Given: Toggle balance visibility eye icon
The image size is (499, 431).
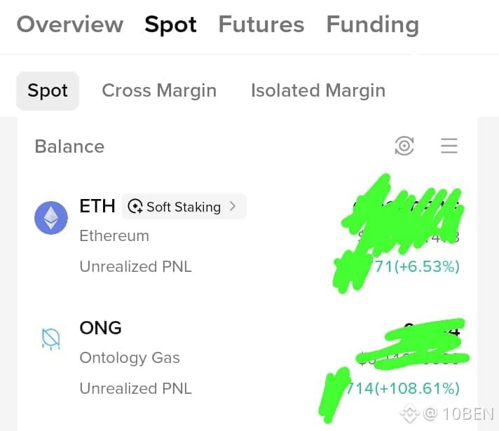Looking at the screenshot, I should click(x=404, y=146).
